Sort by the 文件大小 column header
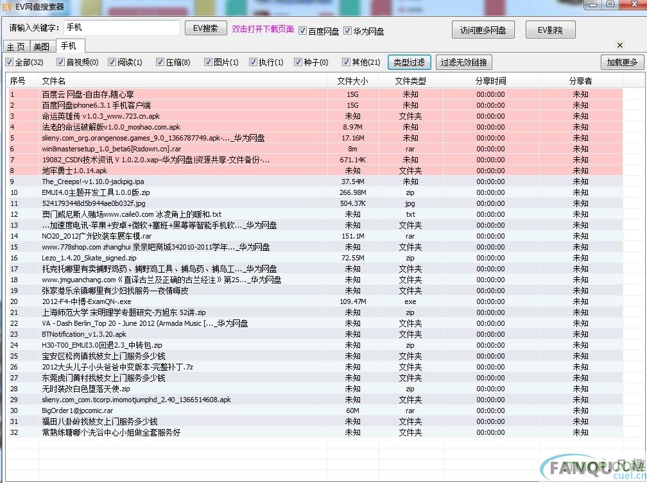Viewport: 647px width, 483px height. pyautogui.click(x=353, y=81)
